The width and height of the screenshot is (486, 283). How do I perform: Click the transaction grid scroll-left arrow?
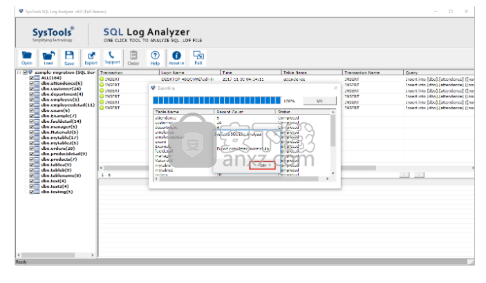pyautogui.click(x=101, y=168)
